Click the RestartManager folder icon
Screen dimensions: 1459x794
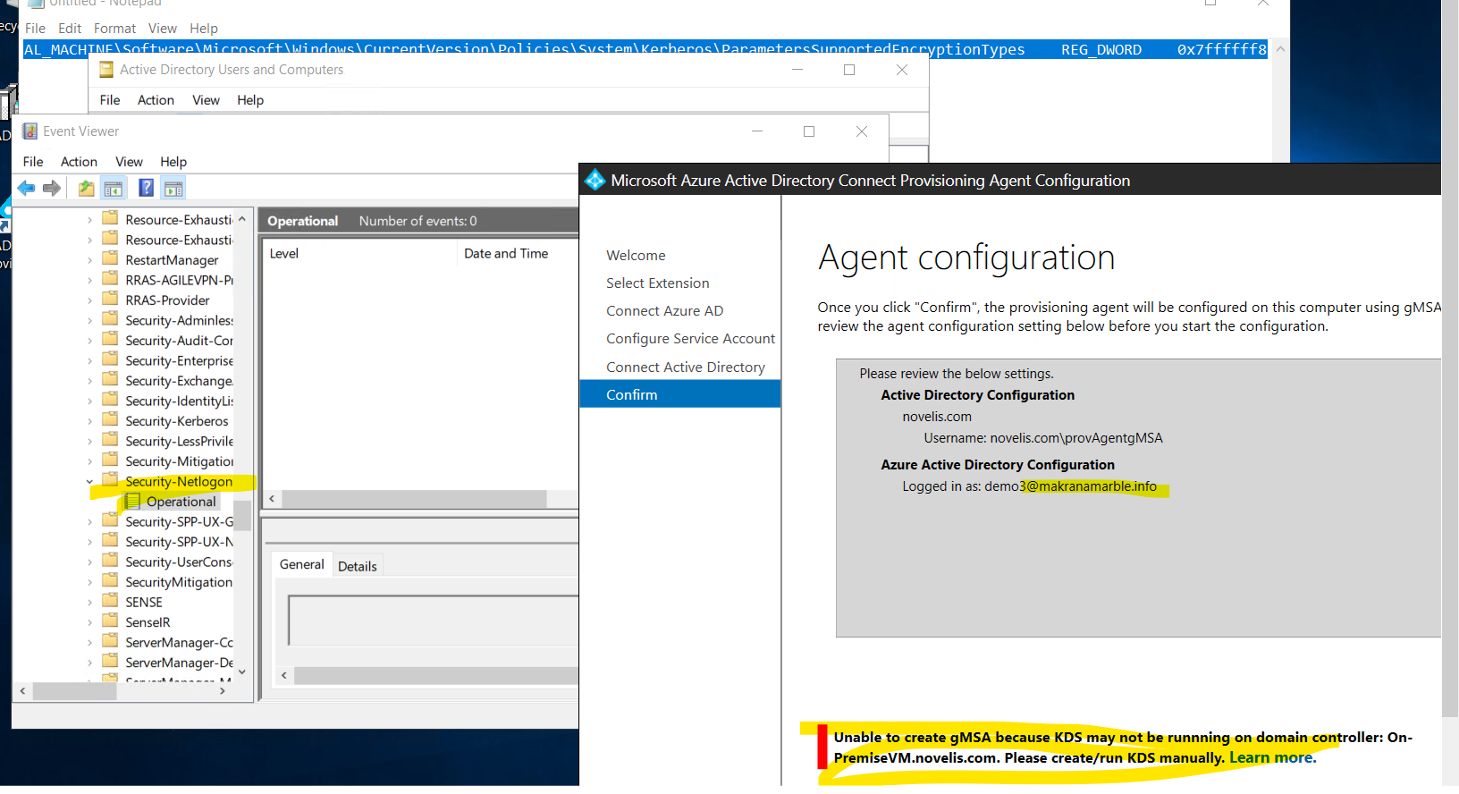point(111,258)
